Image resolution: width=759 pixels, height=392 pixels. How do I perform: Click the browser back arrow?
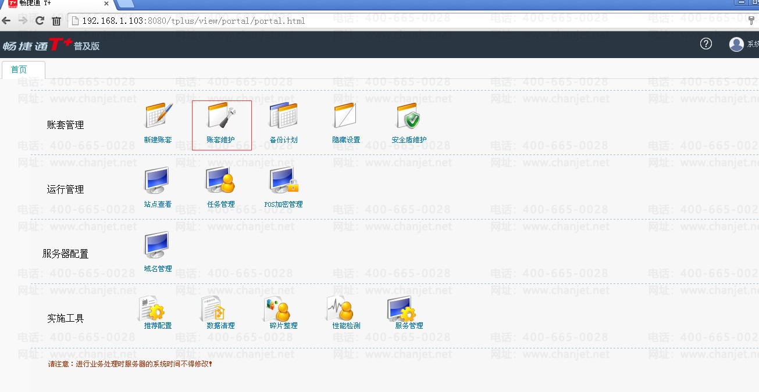6,21
